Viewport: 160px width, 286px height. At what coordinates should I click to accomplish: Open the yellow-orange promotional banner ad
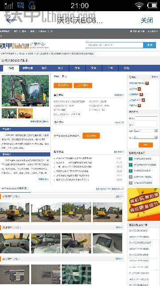(144, 204)
